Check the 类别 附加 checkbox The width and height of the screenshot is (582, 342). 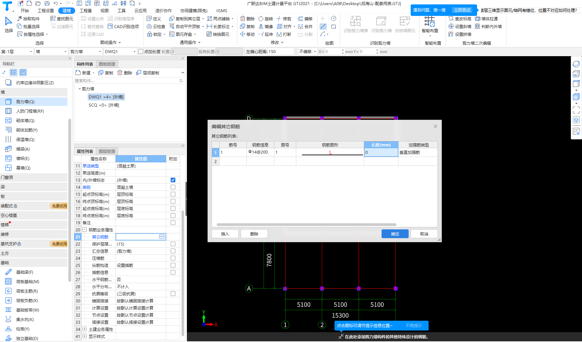(173, 187)
